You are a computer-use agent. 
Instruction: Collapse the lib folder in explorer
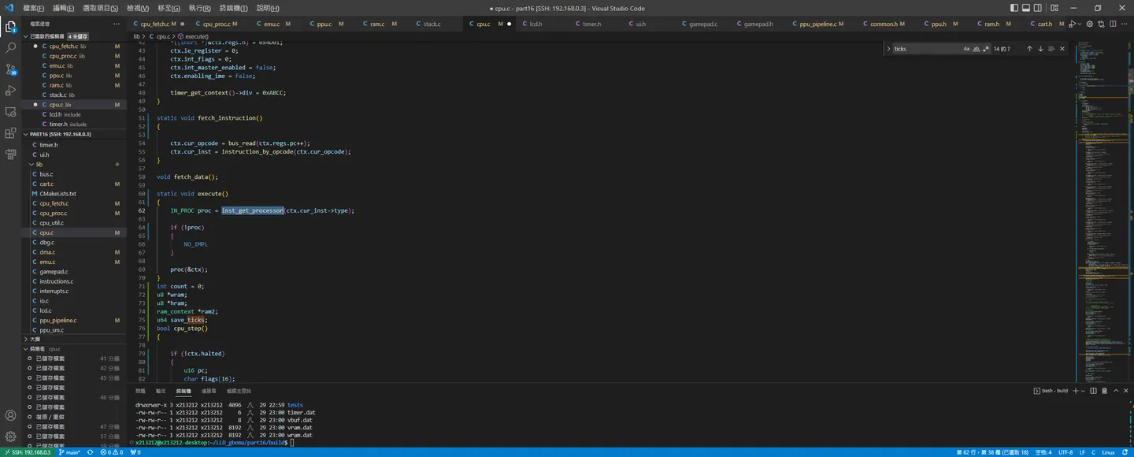(39, 164)
